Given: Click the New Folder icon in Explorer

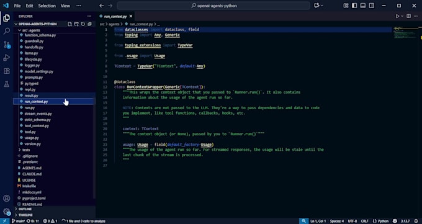Looking at the screenshot, I should (76, 24).
